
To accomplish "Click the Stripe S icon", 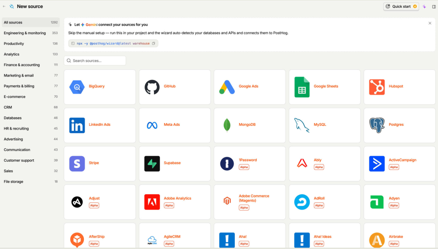I will pos(77,163).
